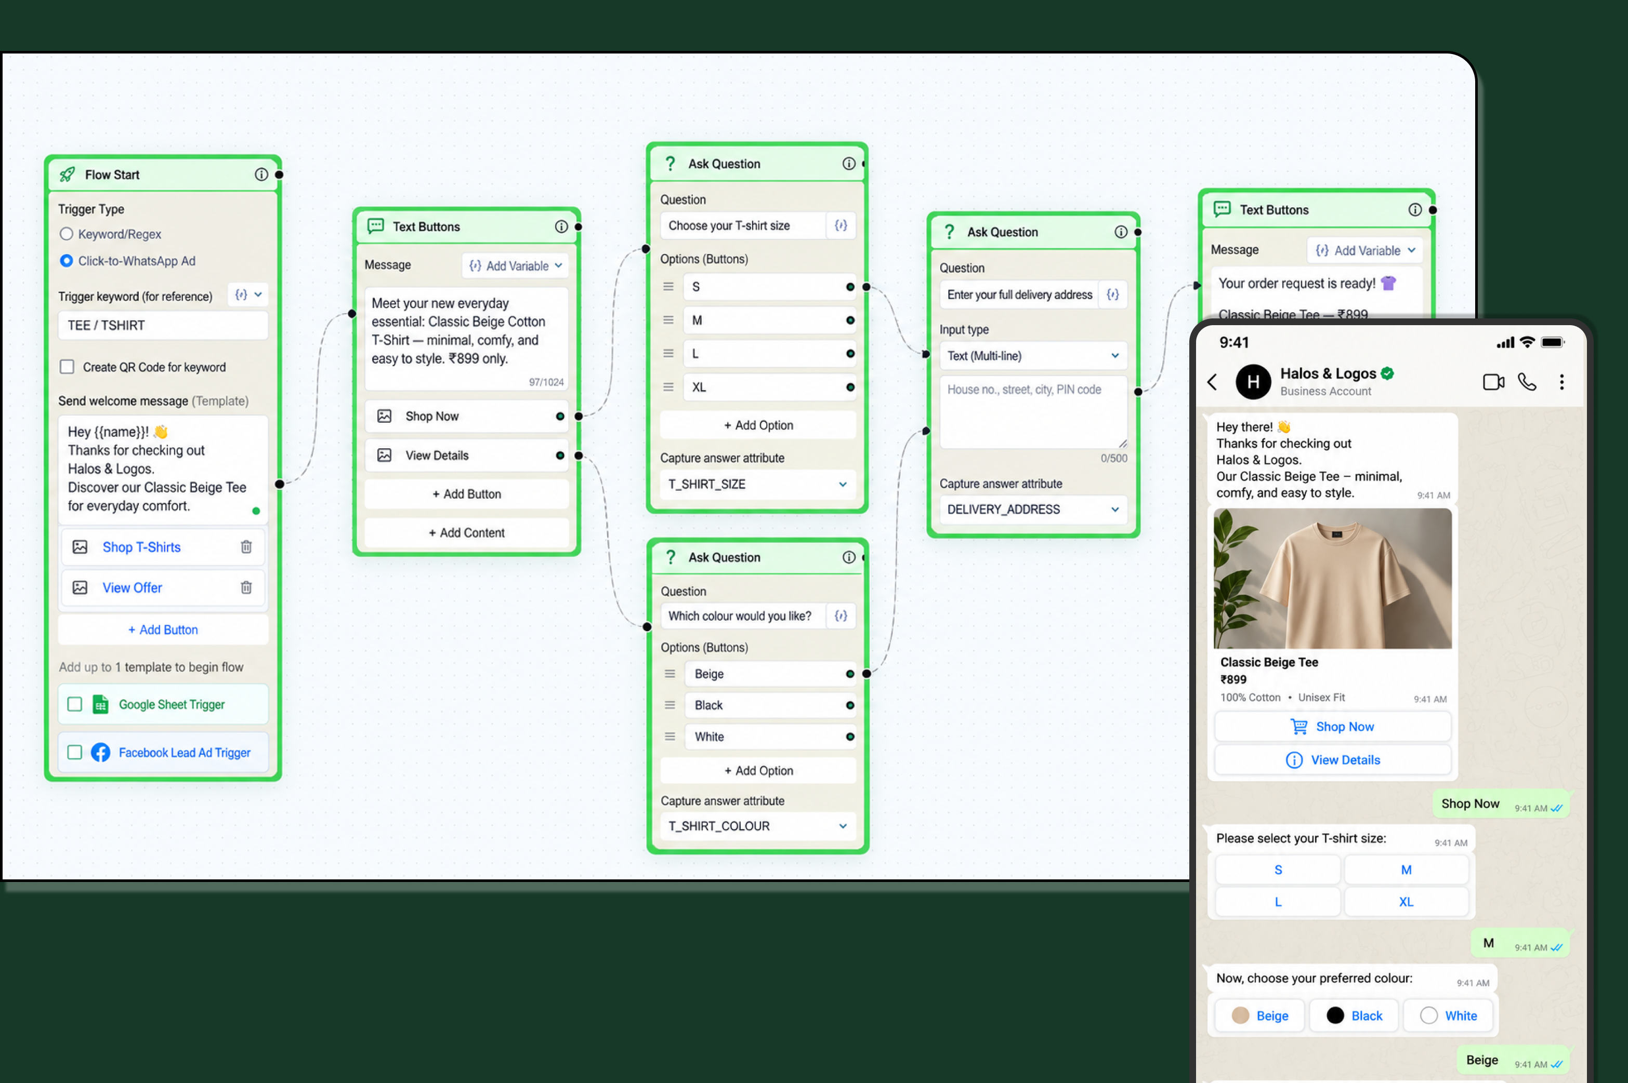Select the Keyword/Regex trigger type
Viewport: 1628px width, 1083px height.
pyautogui.click(x=67, y=234)
